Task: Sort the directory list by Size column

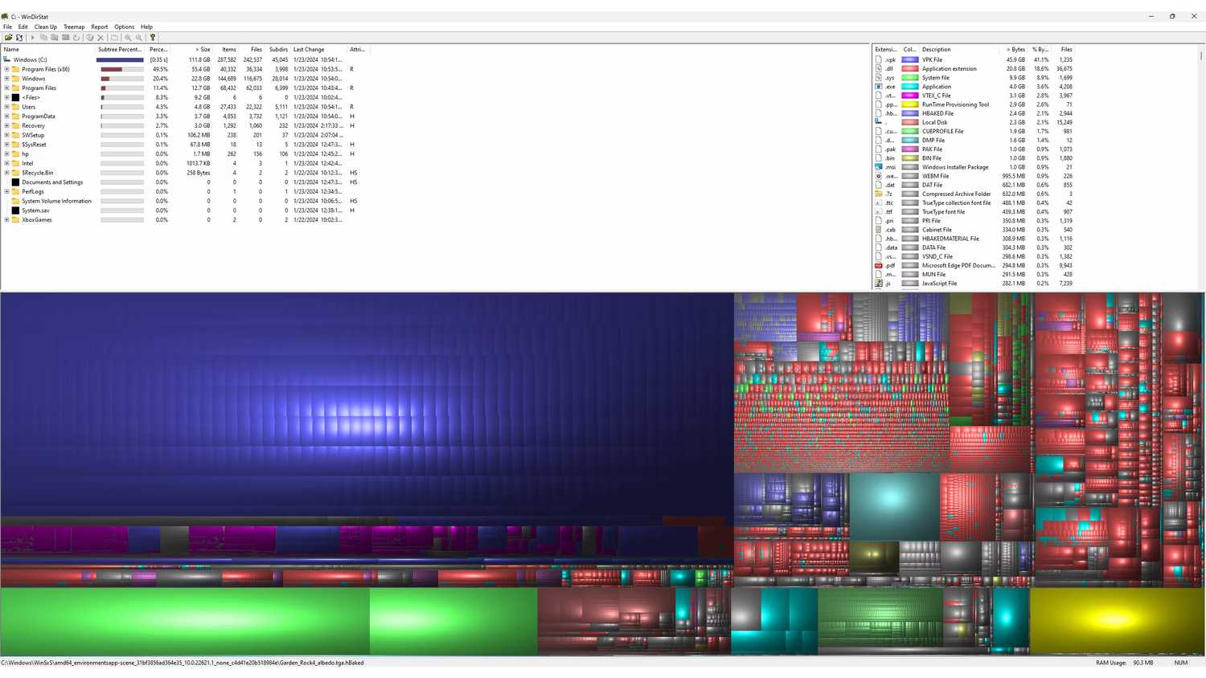Action: click(193, 50)
